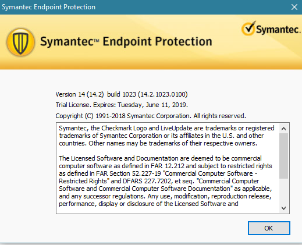This screenshot has width=302, height=245.
Task: Click the scrollbar track below the thumb
Action: tap(283, 191)
